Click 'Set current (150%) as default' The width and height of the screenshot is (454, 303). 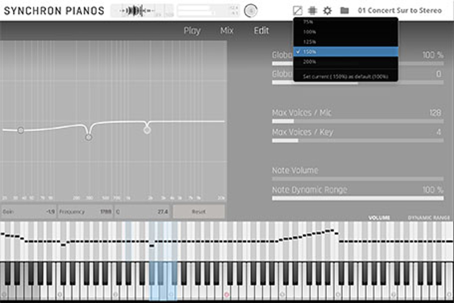tap(346, 76)
